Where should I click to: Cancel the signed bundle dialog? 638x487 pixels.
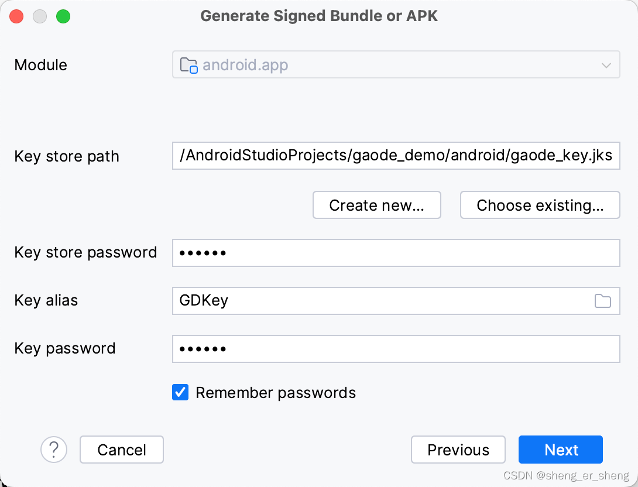point(122,450)
